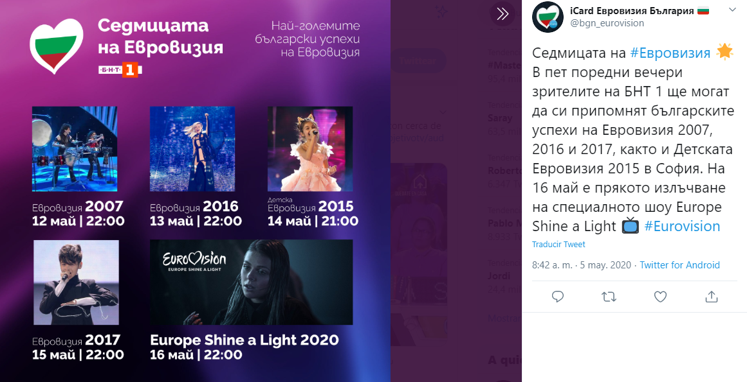747x382 pixels.
Task: Open iCard Евровизия България profile avatar
Action: click(x=548, y=17)
